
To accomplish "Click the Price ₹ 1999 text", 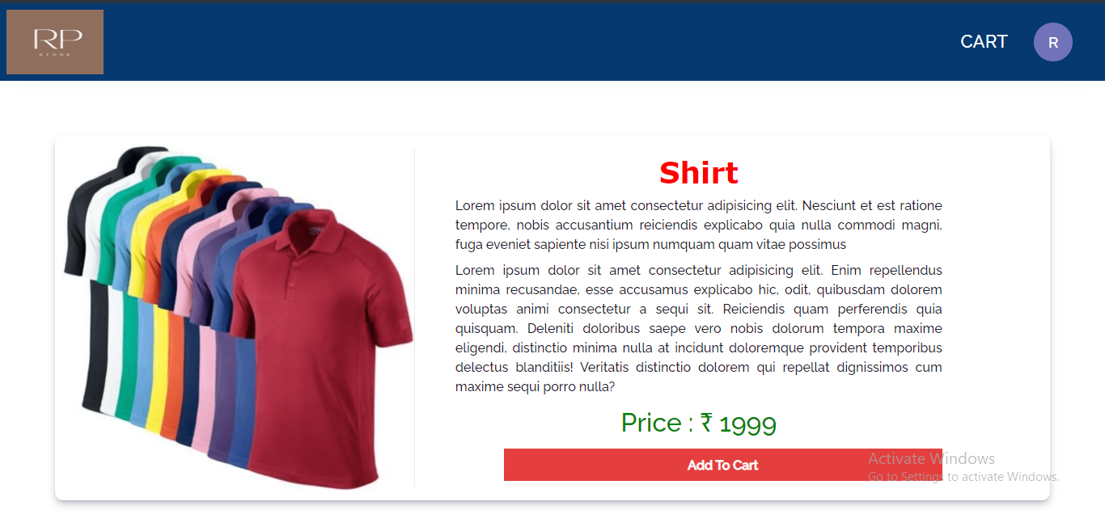I will pyautogui.click(x=699, y=423).
